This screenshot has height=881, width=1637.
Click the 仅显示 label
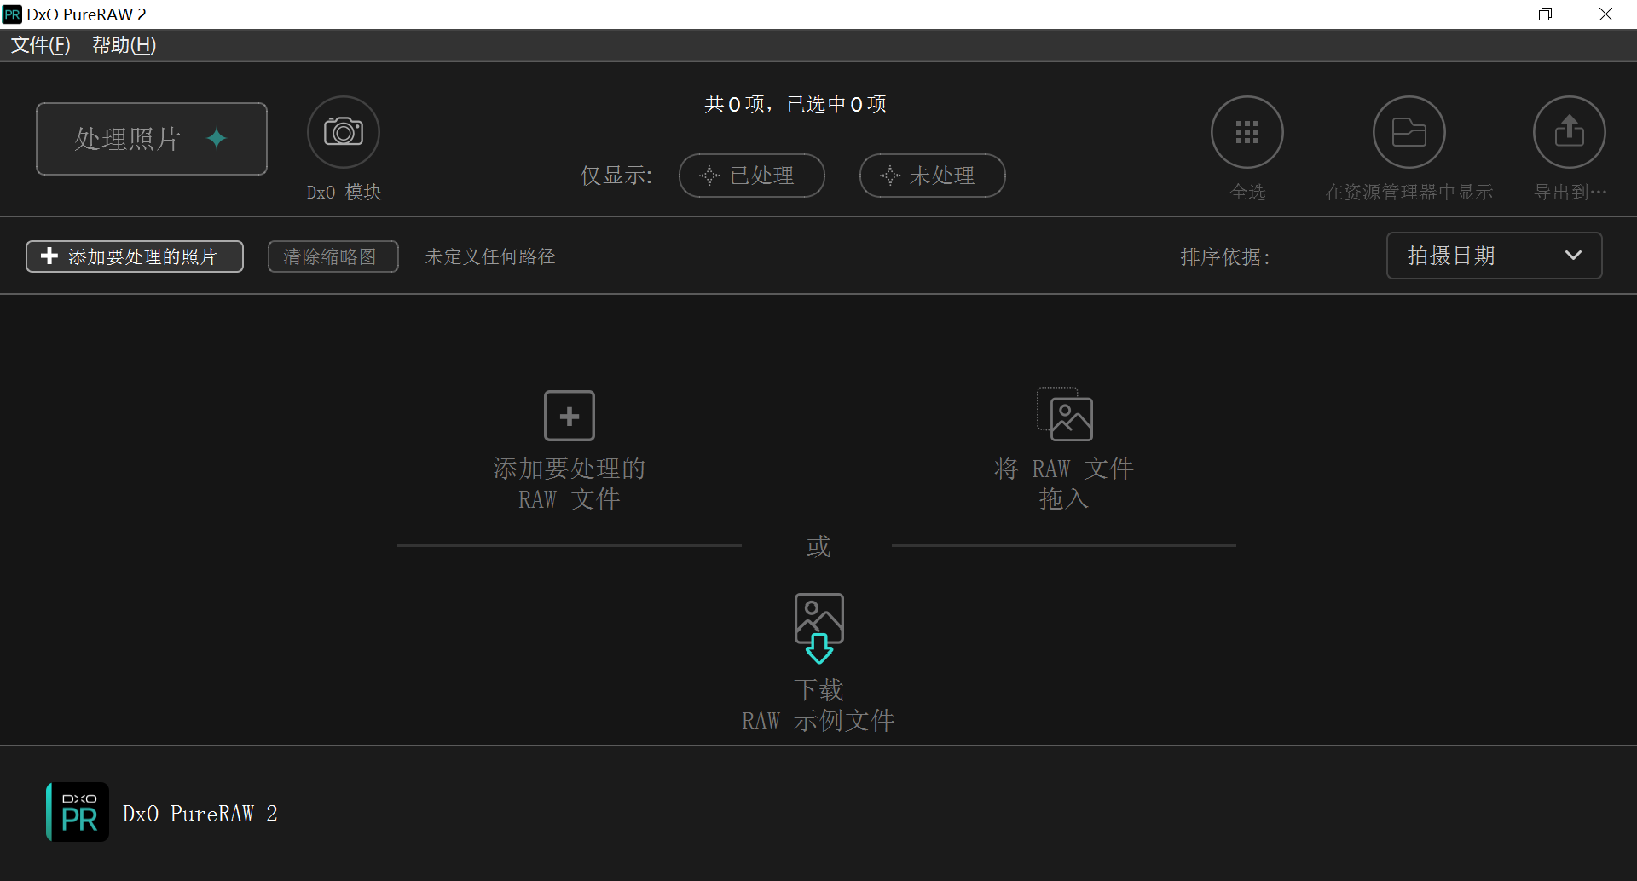616,176
